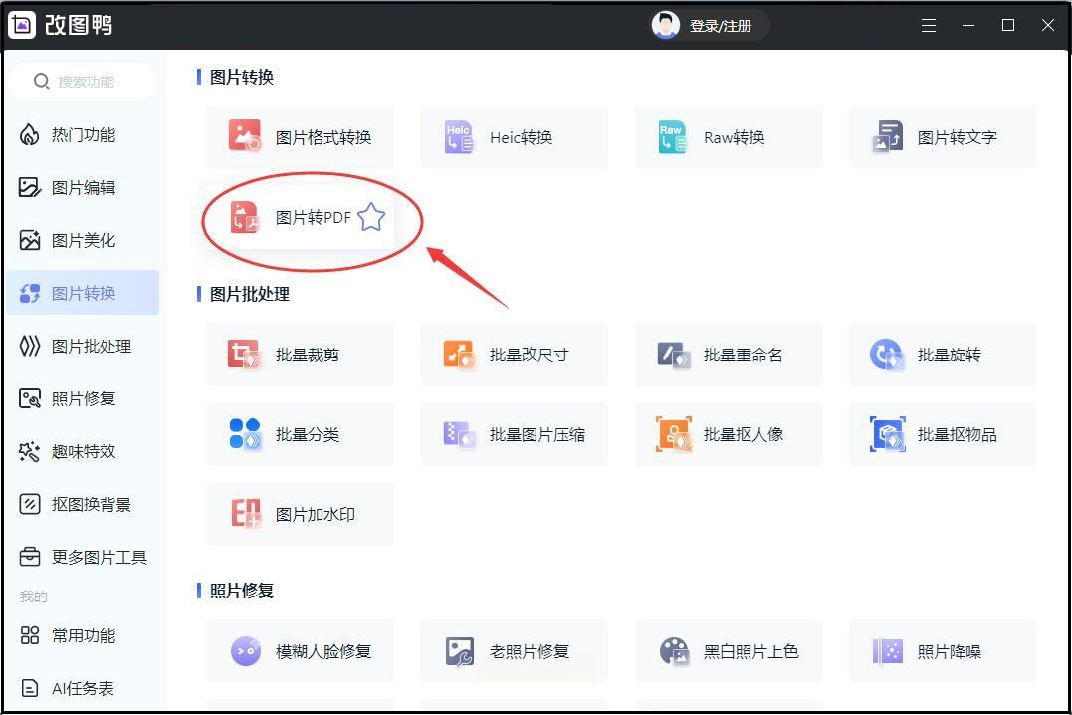
Task: Open the 黑白照片上色 colorize tool
Action: click(729, 651)
